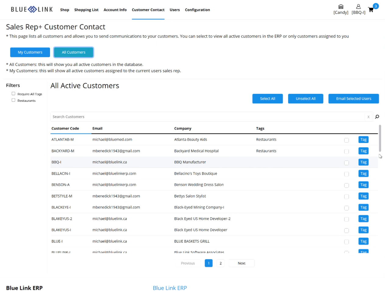Select page 1 in pagination
The height and width of the screenshot is (292, 385).
[x=209, y=263]
